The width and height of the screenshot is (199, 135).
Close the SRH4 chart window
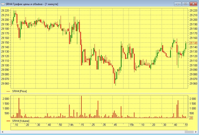(x=193, y=4)
